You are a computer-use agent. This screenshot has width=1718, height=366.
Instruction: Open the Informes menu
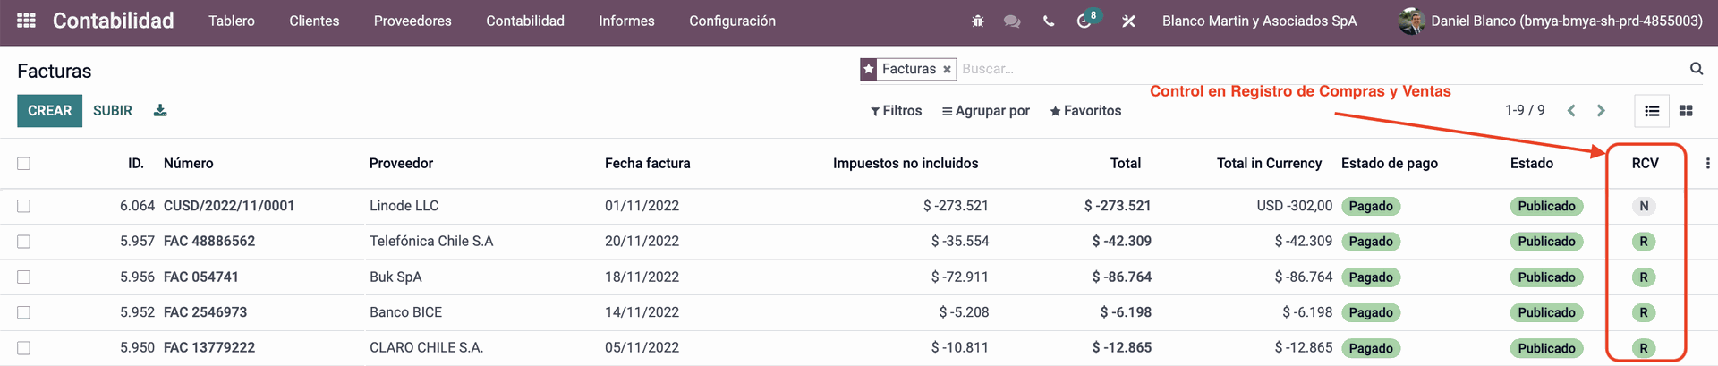coord(626,21)
